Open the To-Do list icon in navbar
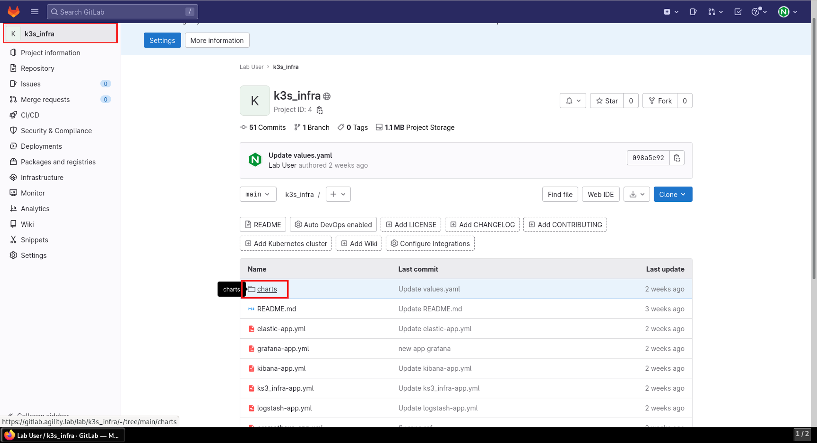The image size is (817, 443). [738, 12]
